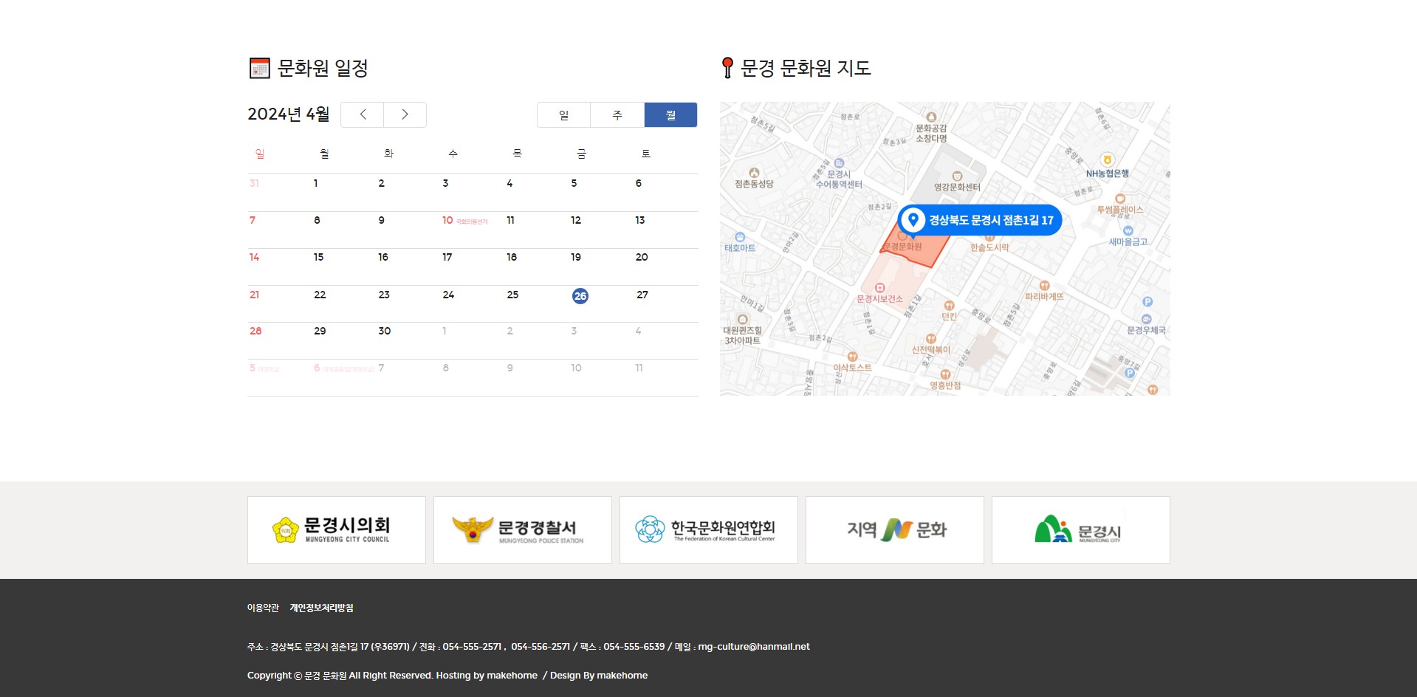
Task: Click the red calendar icon beside 문화원 일정
Action: click(259, 68)
